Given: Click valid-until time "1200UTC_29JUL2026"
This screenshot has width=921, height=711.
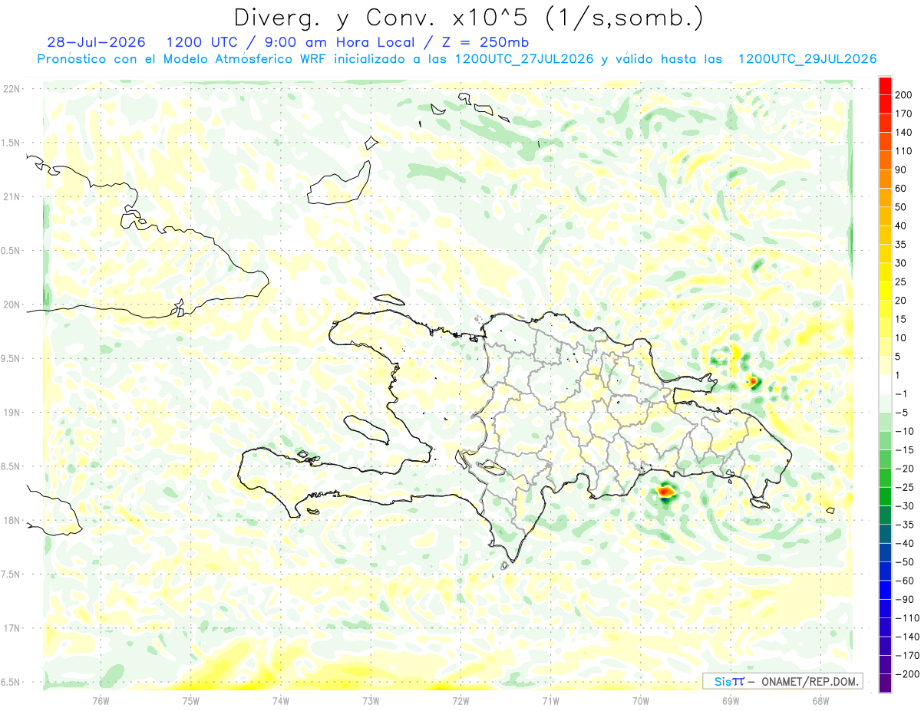Looking at the screenshot, I should [x=807, y=59].
